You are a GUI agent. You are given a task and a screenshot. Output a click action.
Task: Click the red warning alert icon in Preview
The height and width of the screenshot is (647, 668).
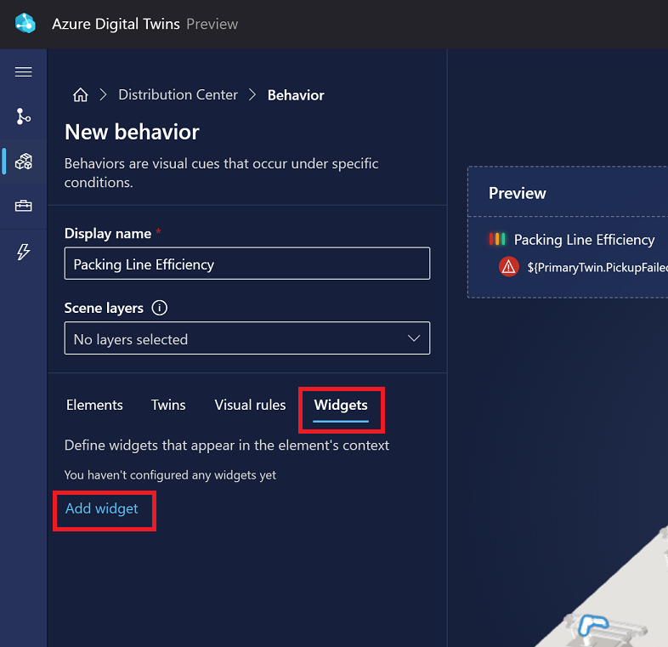tap(509, 267)
